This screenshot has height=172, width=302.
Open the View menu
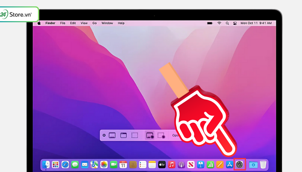click(x=84, y=23)
